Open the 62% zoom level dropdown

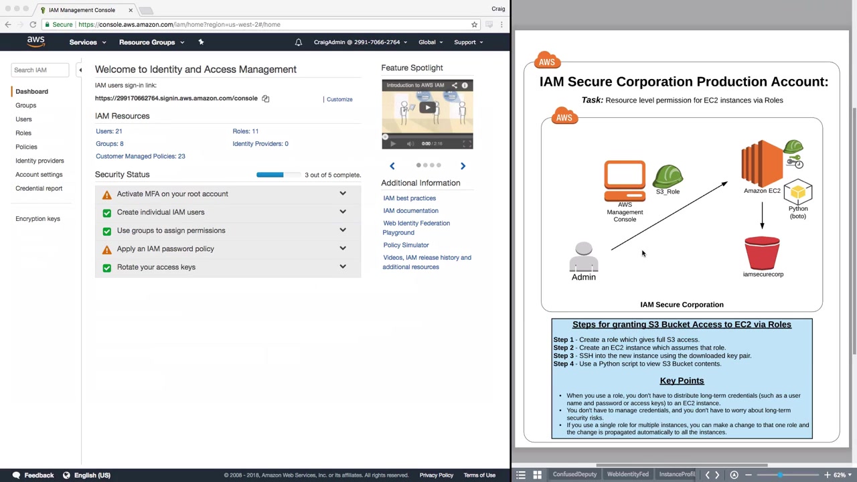(842, 475)
